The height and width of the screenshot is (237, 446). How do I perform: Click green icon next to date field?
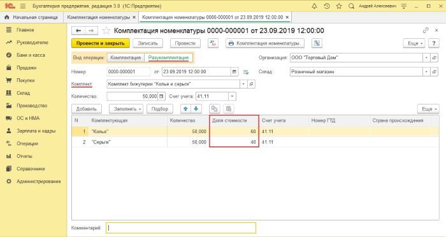pos(246,72)
